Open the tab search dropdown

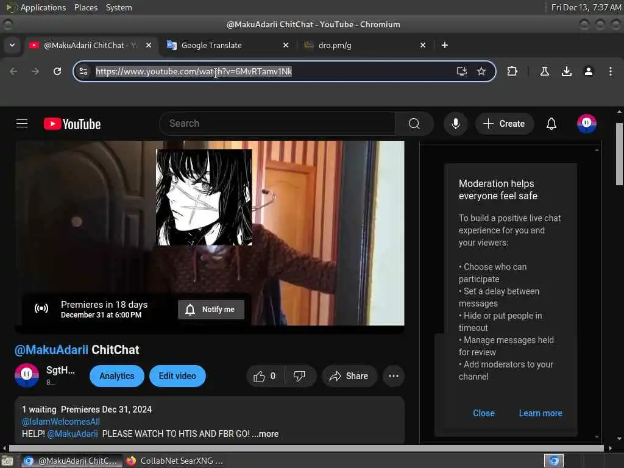click(12, 45)
